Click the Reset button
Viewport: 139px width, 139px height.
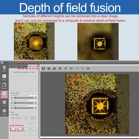coord(30,129)
